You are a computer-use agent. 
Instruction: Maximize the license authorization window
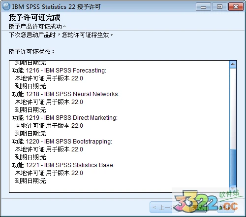(219, 7)
